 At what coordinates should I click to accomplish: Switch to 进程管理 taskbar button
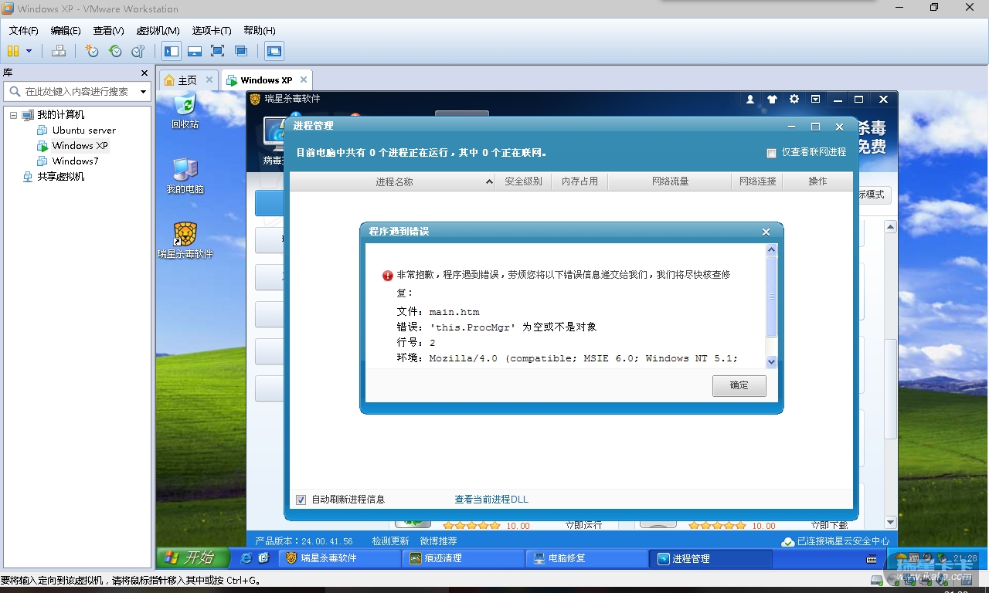pyautogui.click(x=712, y=558)
